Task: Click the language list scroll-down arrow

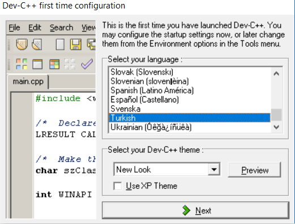Action: tap(276, 127)
